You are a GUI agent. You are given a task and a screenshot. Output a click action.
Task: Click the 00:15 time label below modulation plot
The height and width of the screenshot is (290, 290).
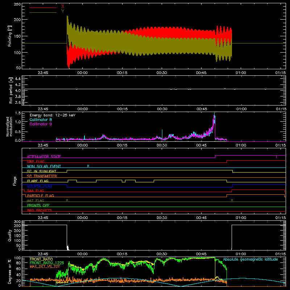(122, 145)
